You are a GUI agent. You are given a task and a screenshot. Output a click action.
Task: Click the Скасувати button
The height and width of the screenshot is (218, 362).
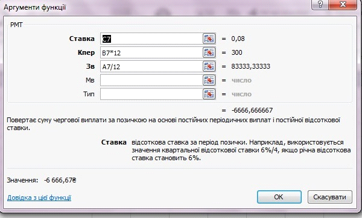coord(329,197)
